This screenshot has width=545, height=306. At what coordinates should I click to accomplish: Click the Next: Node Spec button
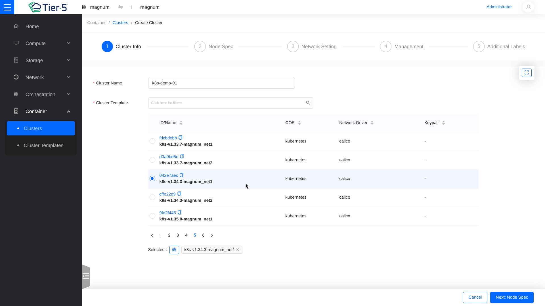(x=512, y=297)
